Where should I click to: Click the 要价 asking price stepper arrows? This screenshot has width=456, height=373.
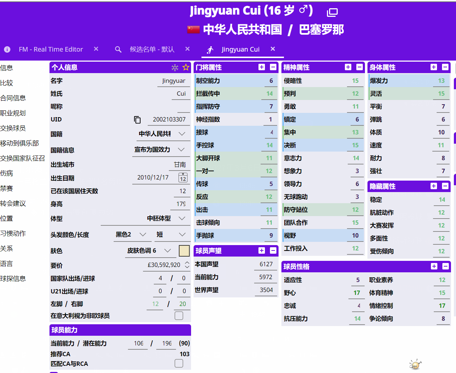pos(187,265)
